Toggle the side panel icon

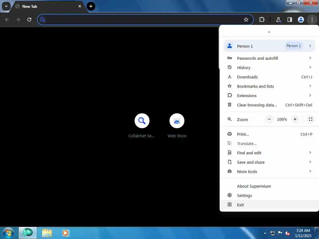(x=289, y=20)
